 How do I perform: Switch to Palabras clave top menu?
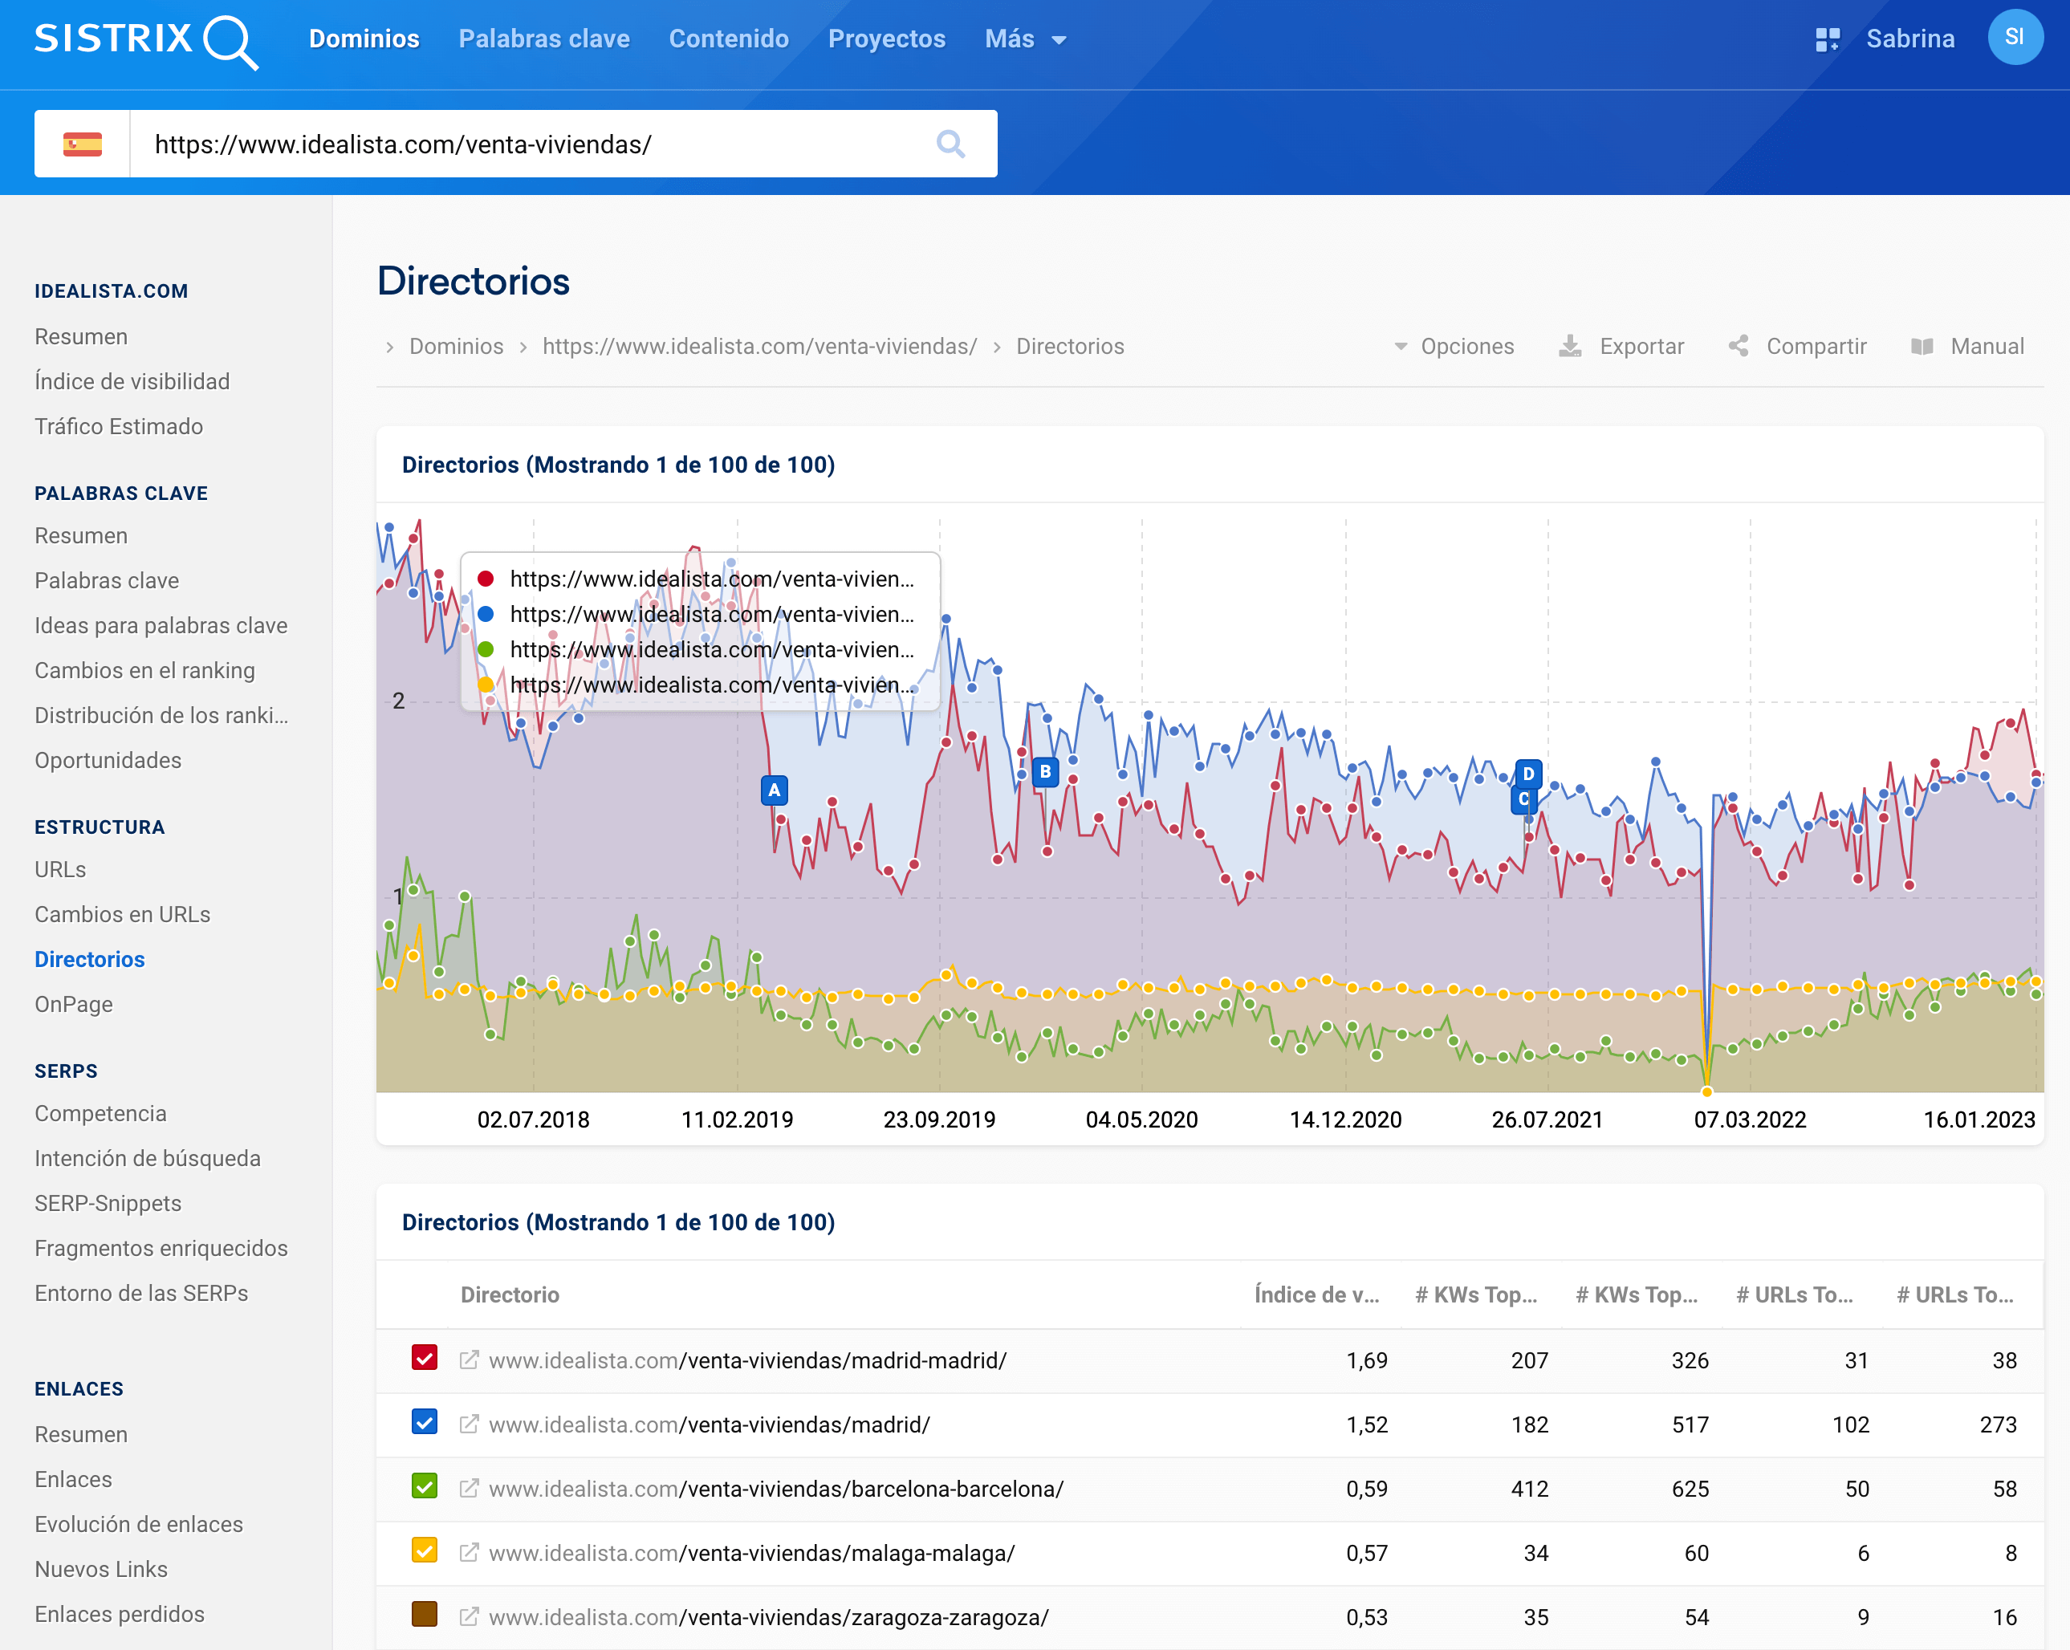click(x=543, y=39)
